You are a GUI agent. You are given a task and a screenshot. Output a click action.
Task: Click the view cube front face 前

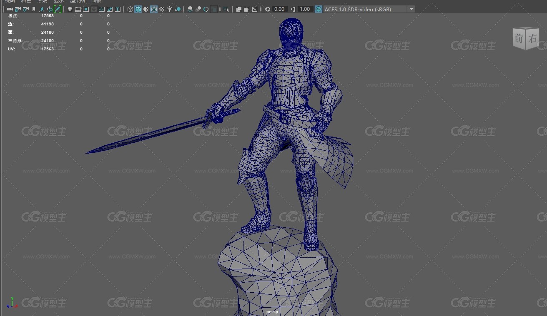pyautogui.click(x=518, y=39)
